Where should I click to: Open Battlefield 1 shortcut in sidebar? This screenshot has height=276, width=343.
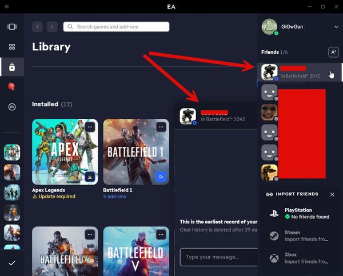[12, 173]
